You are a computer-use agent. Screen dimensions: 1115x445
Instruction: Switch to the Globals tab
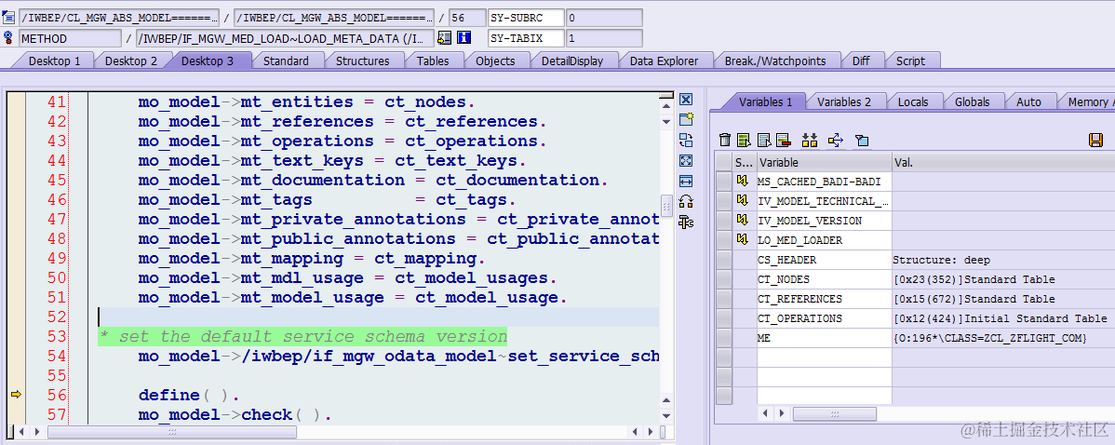click(973, 102)
